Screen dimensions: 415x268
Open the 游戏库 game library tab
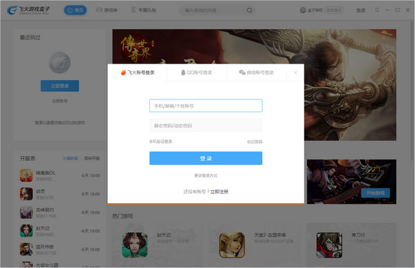(107, 10)
